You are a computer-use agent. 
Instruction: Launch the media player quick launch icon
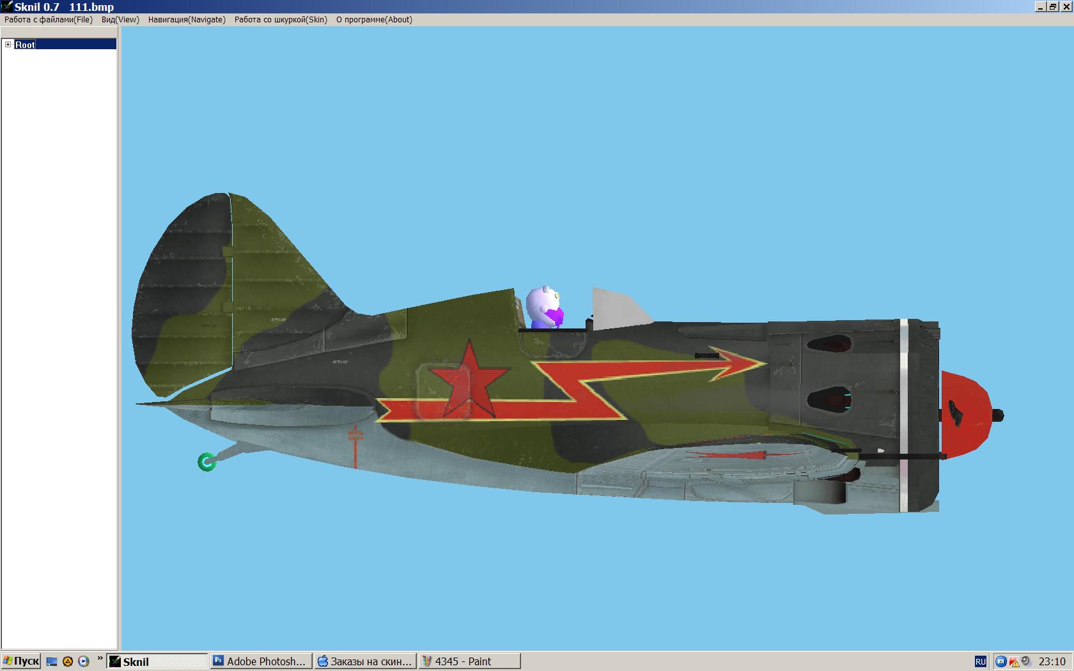coord(84,661)
